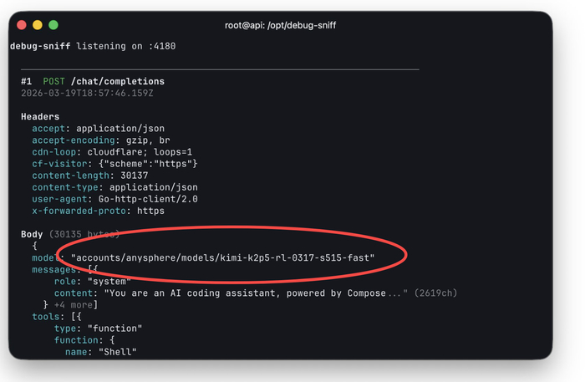Click the tools array key
585x382 pixels.
pyautogui.click(x=45, y=317)
